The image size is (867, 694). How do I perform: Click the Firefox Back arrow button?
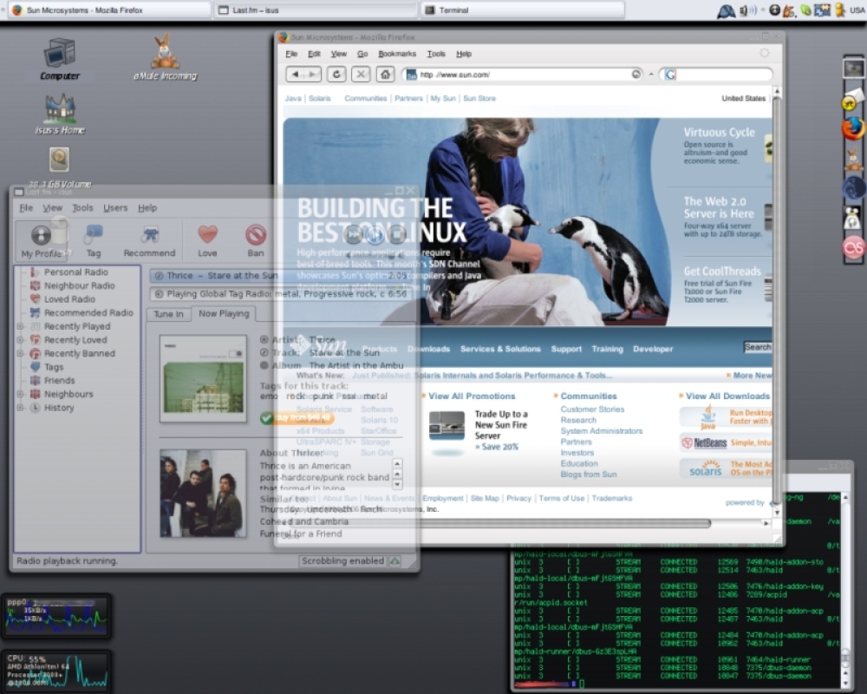(296, 74)
